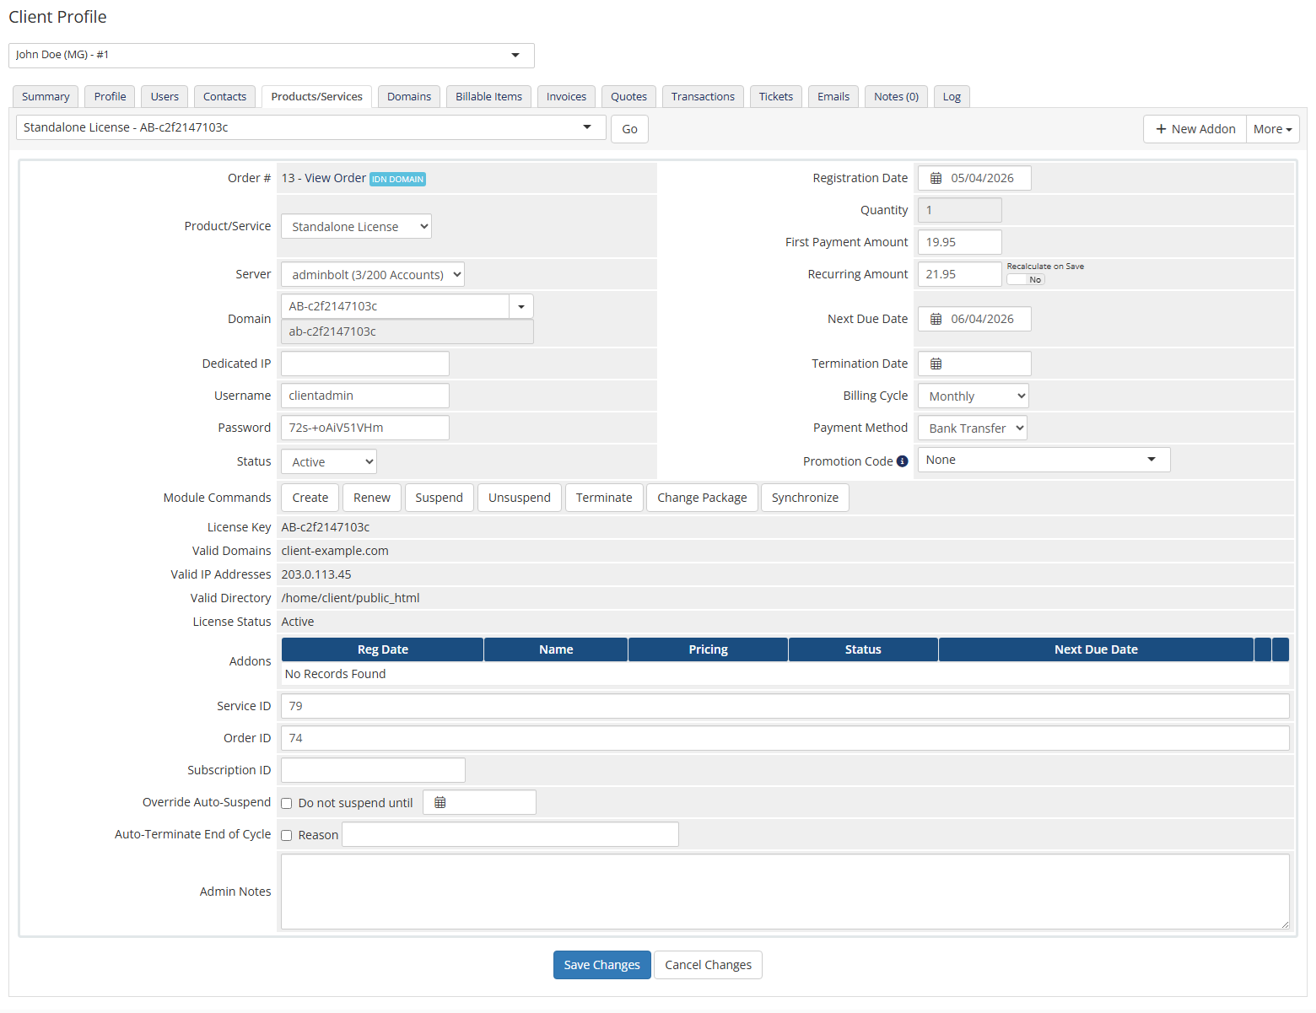Viewport: 1316px width, 1013px height.
Task: Click the Save Changes button
Action: coord(602,965)
